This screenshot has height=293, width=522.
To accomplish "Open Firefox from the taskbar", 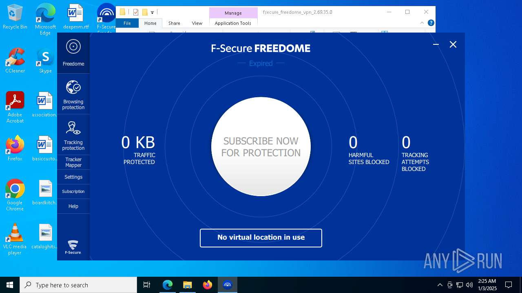I will (x=207, y=285).
